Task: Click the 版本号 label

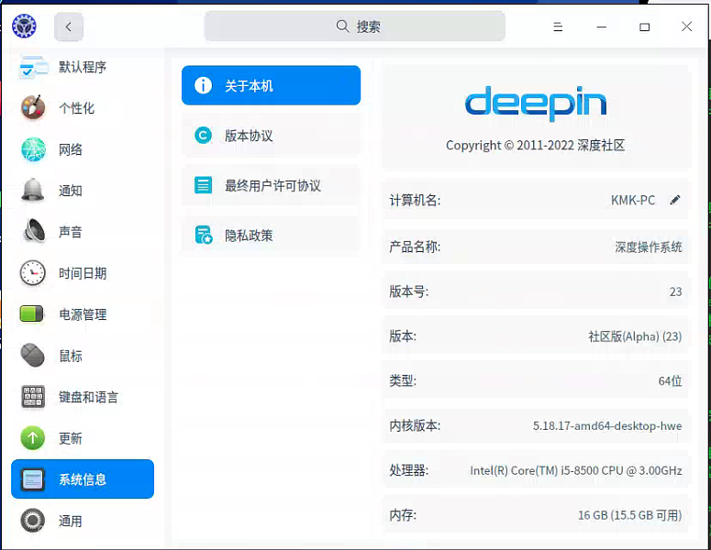Action: pos(408,291)
